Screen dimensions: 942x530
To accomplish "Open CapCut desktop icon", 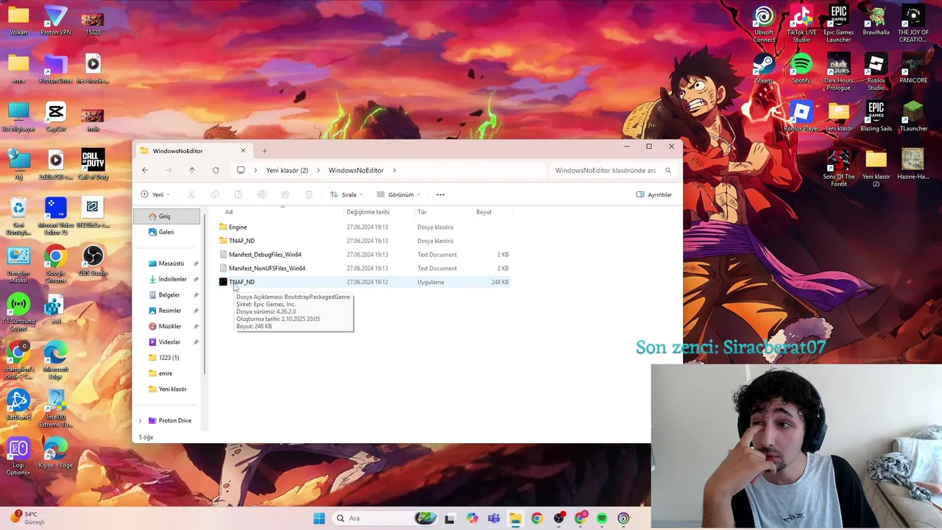I will click(x=55, y=117).
